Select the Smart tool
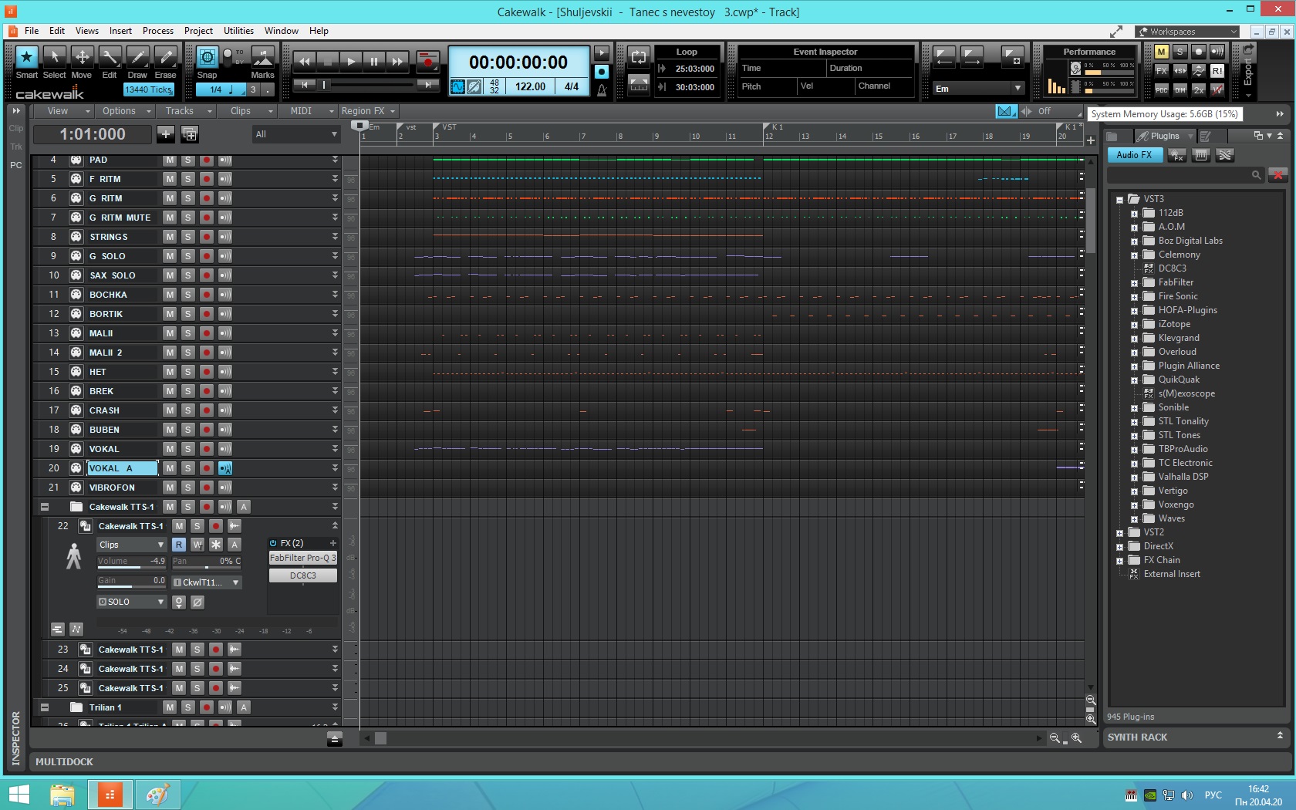1296x810 pixels. click(26, 57)
